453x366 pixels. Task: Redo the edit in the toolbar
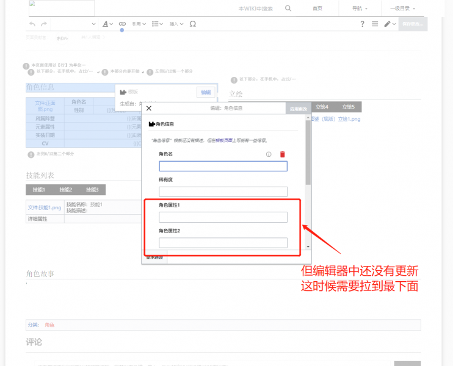[x=43, y=24]
